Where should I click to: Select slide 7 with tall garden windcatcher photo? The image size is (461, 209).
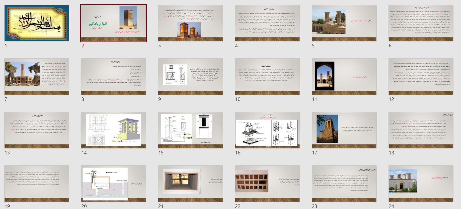click(x=37, y=77)
